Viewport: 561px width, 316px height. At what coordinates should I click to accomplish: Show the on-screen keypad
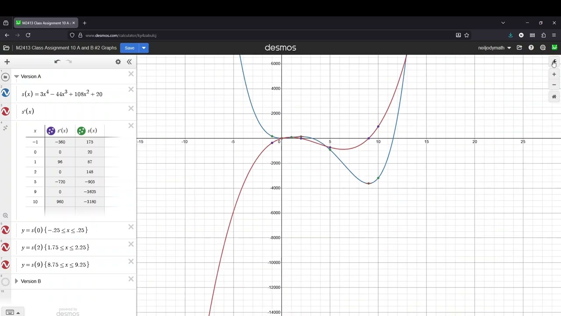click(x=10, y=312)
